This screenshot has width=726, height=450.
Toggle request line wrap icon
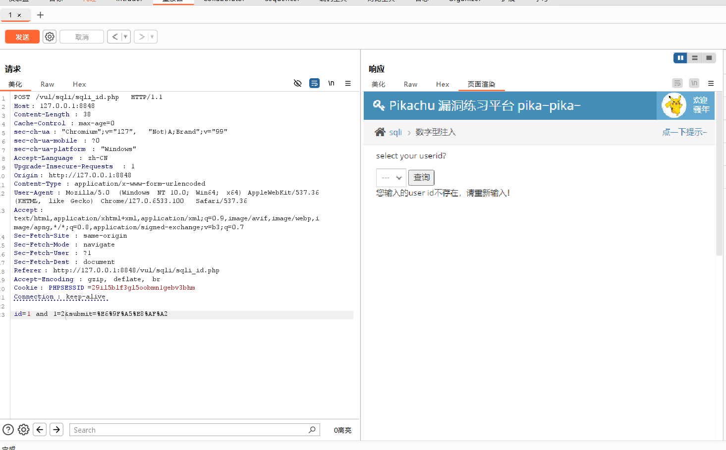click(x=314, y=83)
